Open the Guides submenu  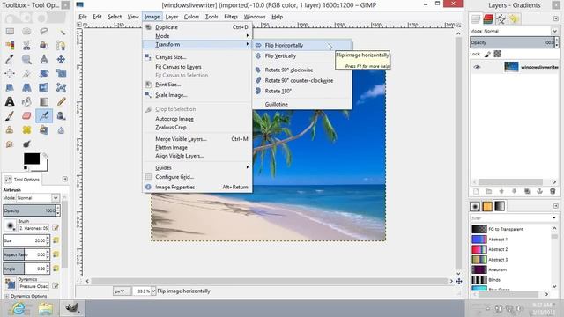pos(197,167)
